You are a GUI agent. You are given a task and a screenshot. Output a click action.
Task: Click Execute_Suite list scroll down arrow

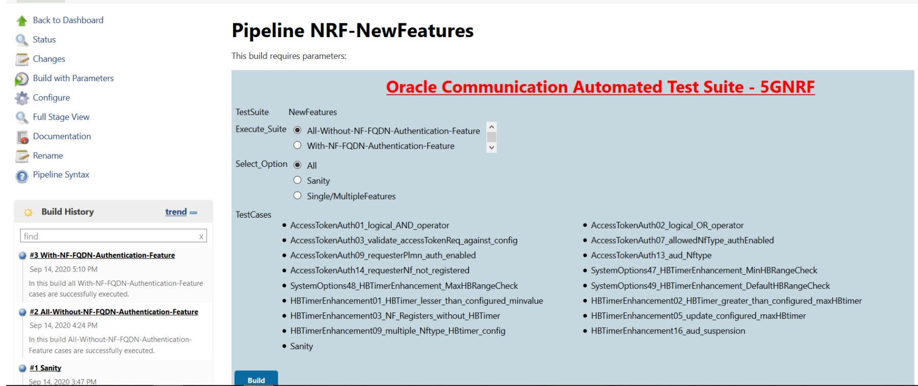point(492,147)
